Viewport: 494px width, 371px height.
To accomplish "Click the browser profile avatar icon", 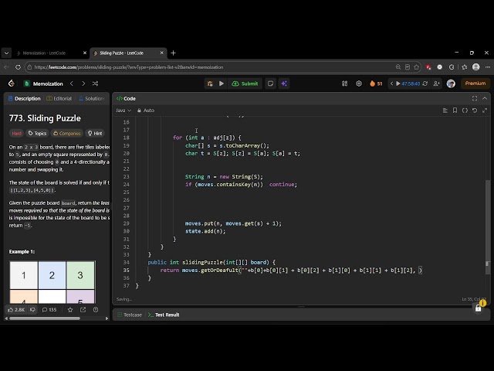I will [x=476, y=67].
